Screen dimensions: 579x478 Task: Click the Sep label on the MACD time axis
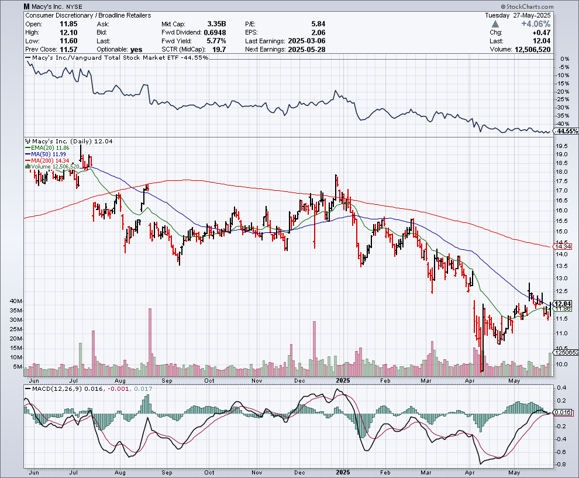pyautogui.click(x=167, y=473)
